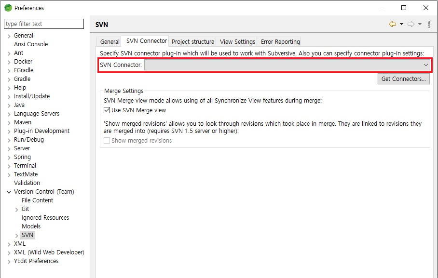
Task: Select Terminal preference category
Action: [25, 165]
